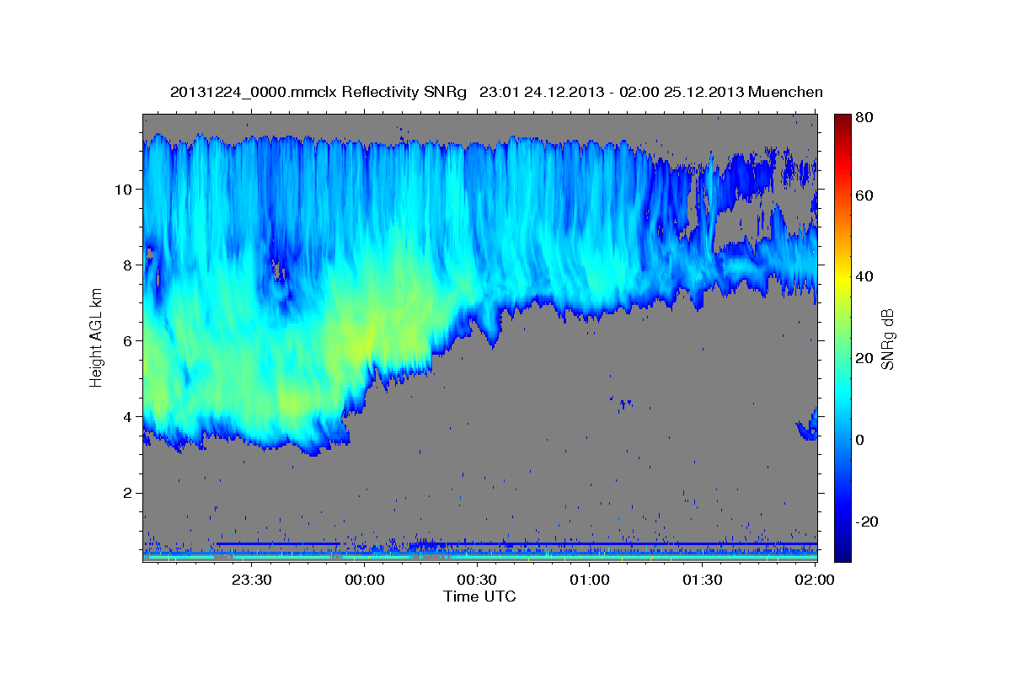Click the plot title starting with 20131224_0000.mmclx
This screenshot has height=674, width=1011.
(496, 92)
